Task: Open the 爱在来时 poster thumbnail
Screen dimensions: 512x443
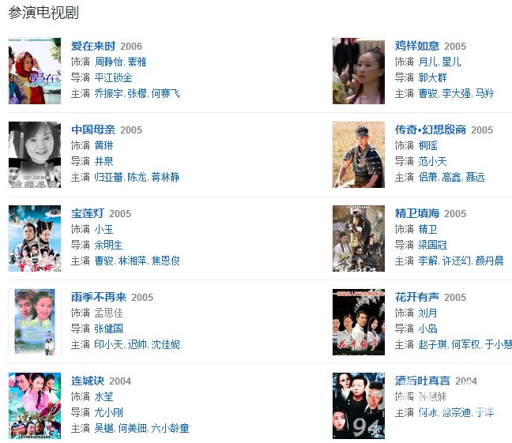Action: pyautogui.click(x=35, y=71)
